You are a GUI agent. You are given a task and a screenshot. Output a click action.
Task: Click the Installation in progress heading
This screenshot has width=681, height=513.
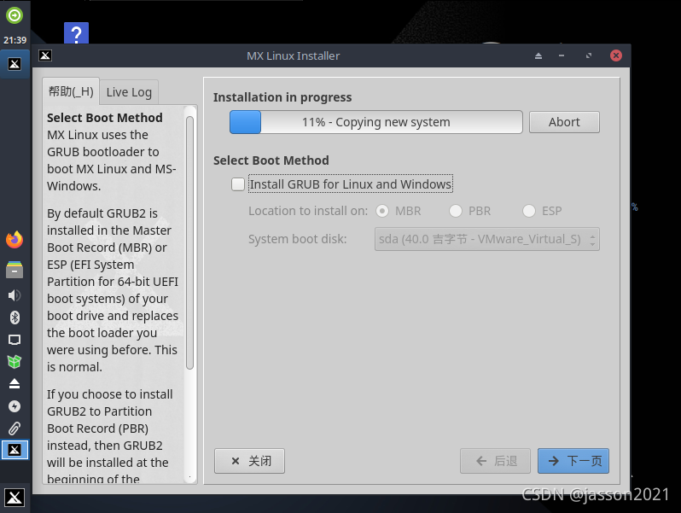pos(282,97)
